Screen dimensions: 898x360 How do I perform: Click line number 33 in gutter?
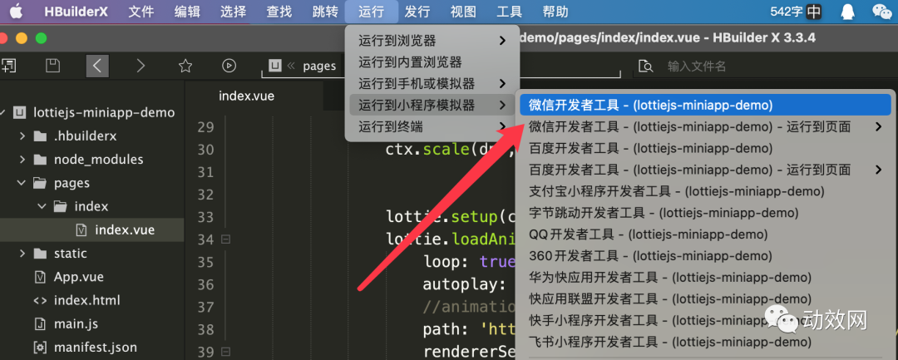point(205,218)
